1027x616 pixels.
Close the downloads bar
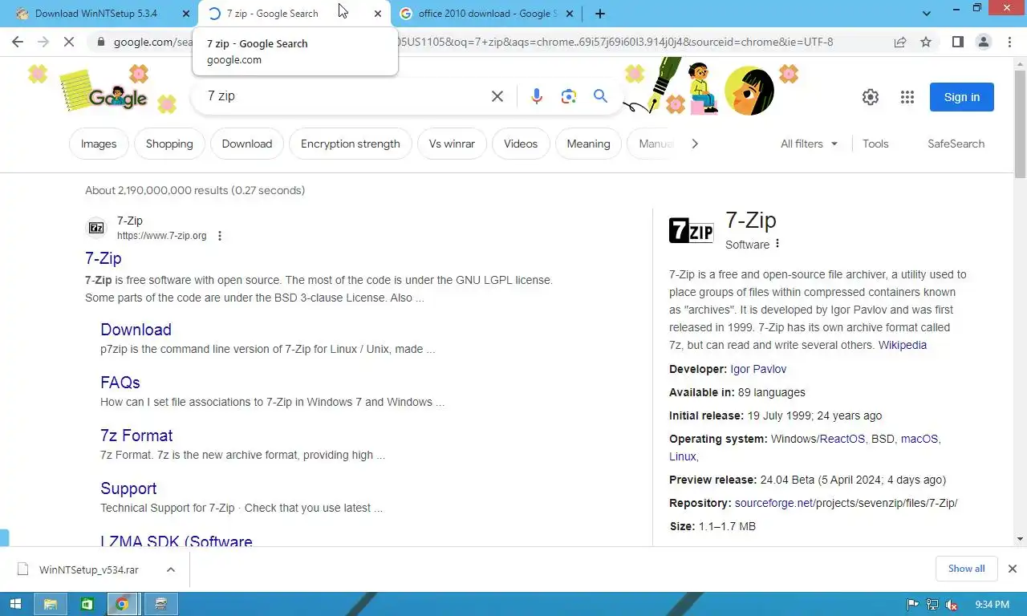click(x=1012, y=569)
